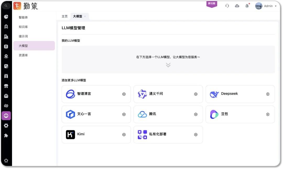Click the 新功能 badge
Image resolution: width=283 pixels, height=169 pixels.
212,4
